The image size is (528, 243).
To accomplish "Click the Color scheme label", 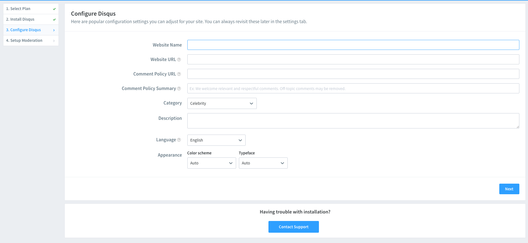I will click(x=199, y=153).
